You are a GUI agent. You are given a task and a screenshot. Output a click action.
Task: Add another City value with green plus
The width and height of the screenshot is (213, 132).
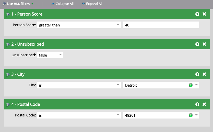(191, 85)
